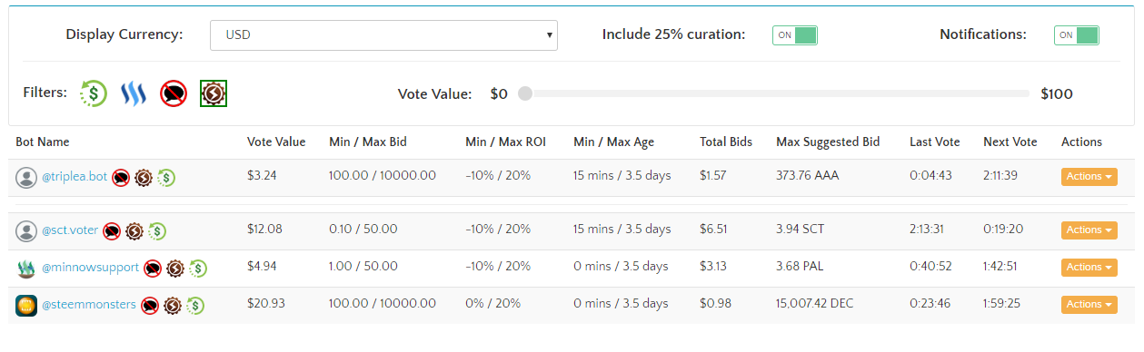This screenshot has width=1144, height=352.
Task: Open Actions dropdown for @triplea.bot
Action: (x=1089, y=177)
